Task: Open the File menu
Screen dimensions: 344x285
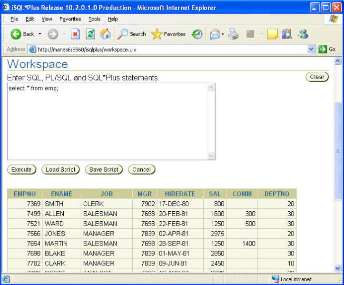Action: [14, 19]
